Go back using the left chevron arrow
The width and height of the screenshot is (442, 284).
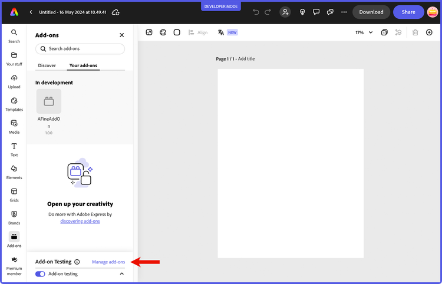(31, 12)
